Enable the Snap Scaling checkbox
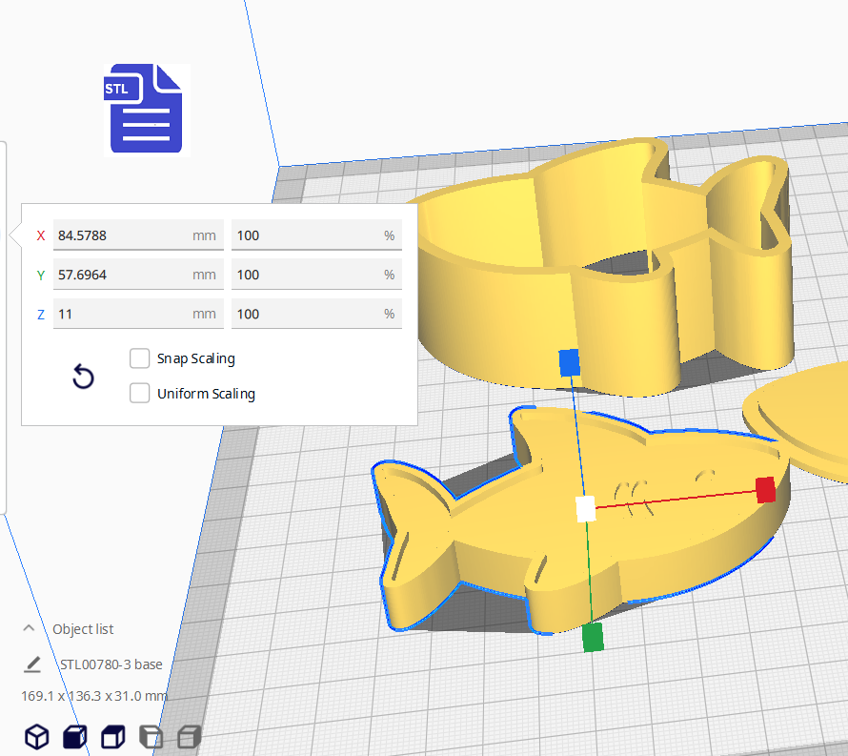This screenshot has width=848, height=756. (x=140, y=358)
